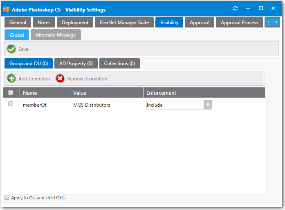The image size is (285, 210).
Task: Click the refresh icon in title bar
Action: [235, 9]
